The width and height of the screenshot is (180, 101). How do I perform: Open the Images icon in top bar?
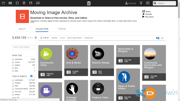pyautogui.click(x=38, y=3)
